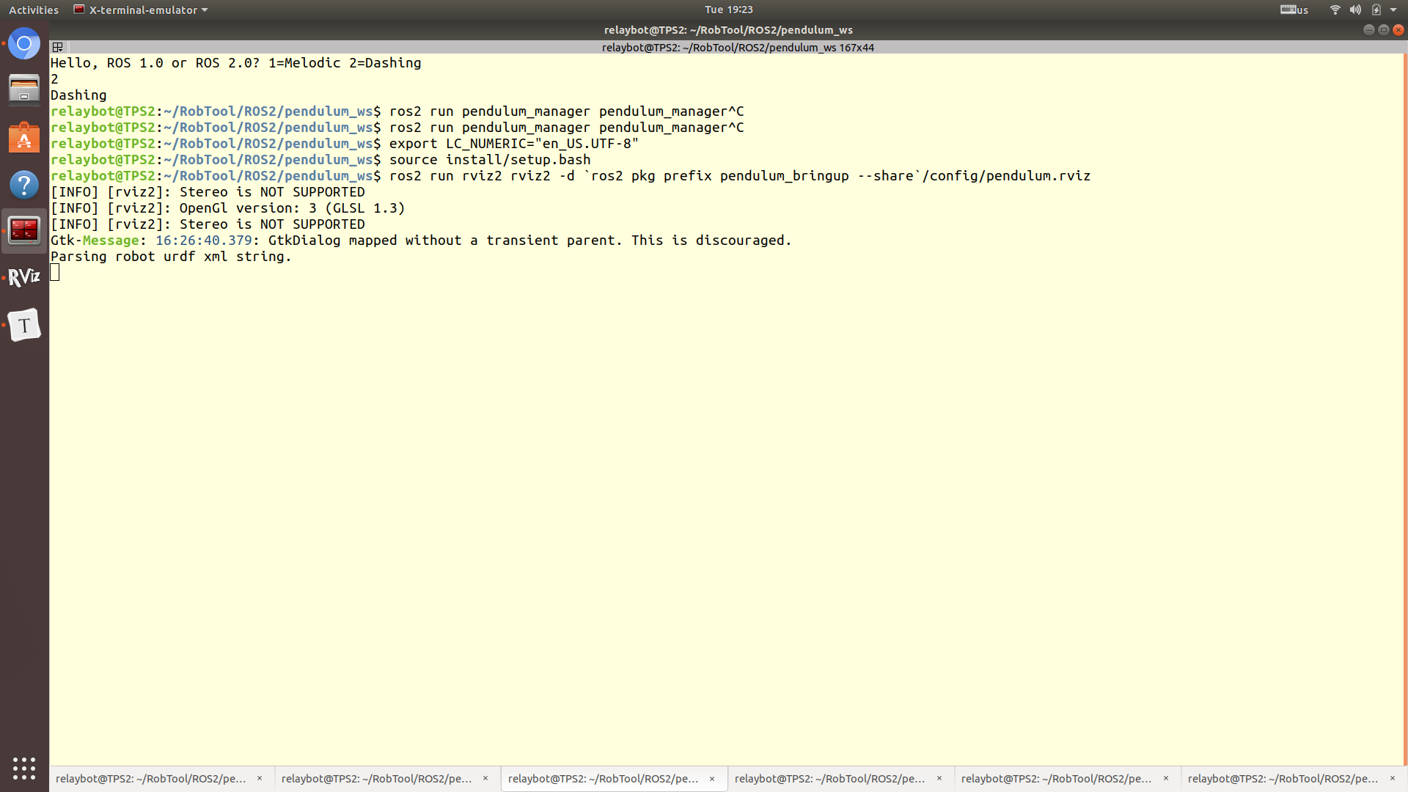
Task: Open the Help icon in dock
Action: click(24, 185)
